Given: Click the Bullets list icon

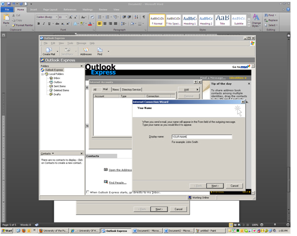Looking at the screenshot, I should coord(100,17).
